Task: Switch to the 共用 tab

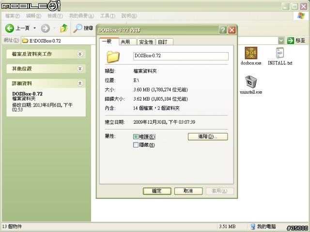Action: click(x=128, y=42)
